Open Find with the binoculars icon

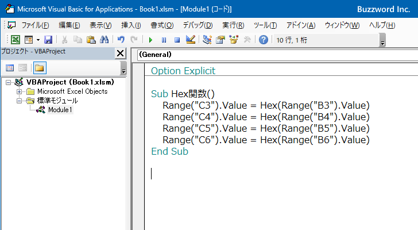tap(104, 40)
